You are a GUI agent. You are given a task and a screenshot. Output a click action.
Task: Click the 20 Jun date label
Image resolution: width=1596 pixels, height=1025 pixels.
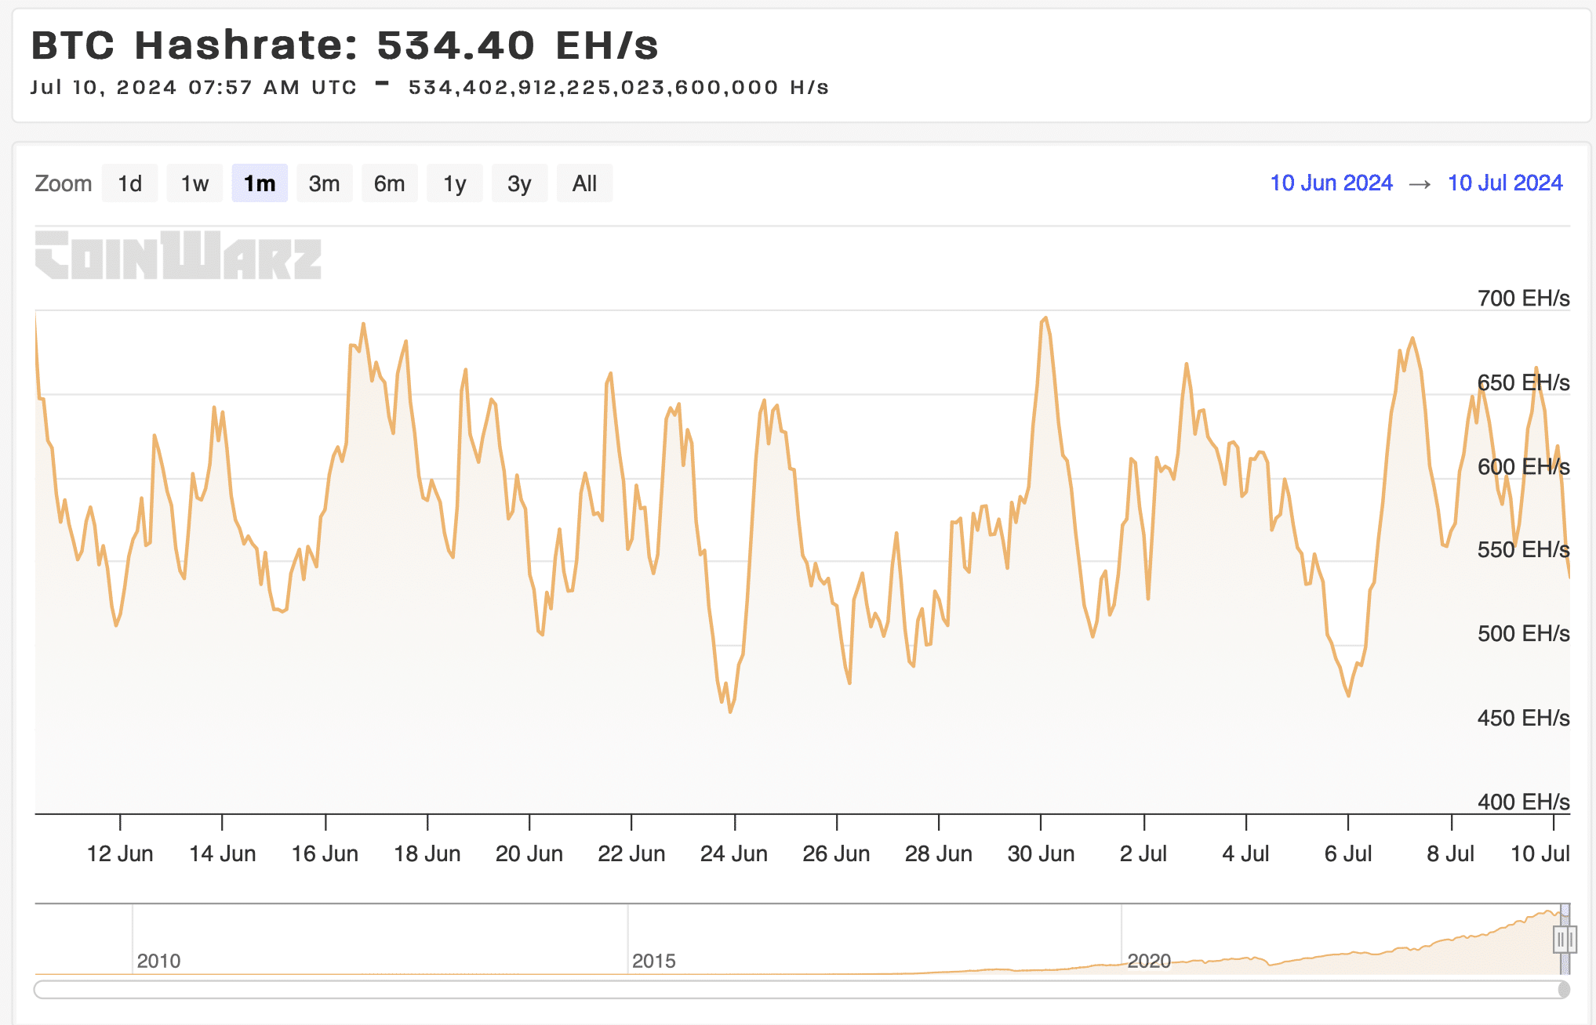tap(529, 853)
